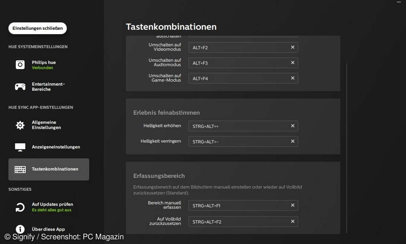The width and height of the screenshot is (406, 244).
Task: Clear the ALT+F3 Audiomodus shortcut
Action: [293, 63]
